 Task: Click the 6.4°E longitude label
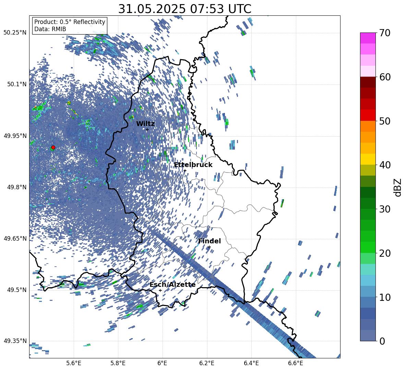(x=251, y=363)
